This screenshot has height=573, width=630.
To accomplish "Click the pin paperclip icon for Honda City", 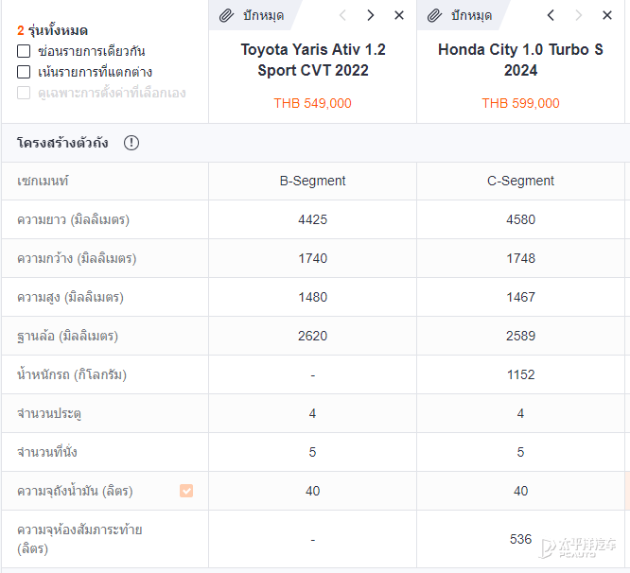I will coord(435,15).
